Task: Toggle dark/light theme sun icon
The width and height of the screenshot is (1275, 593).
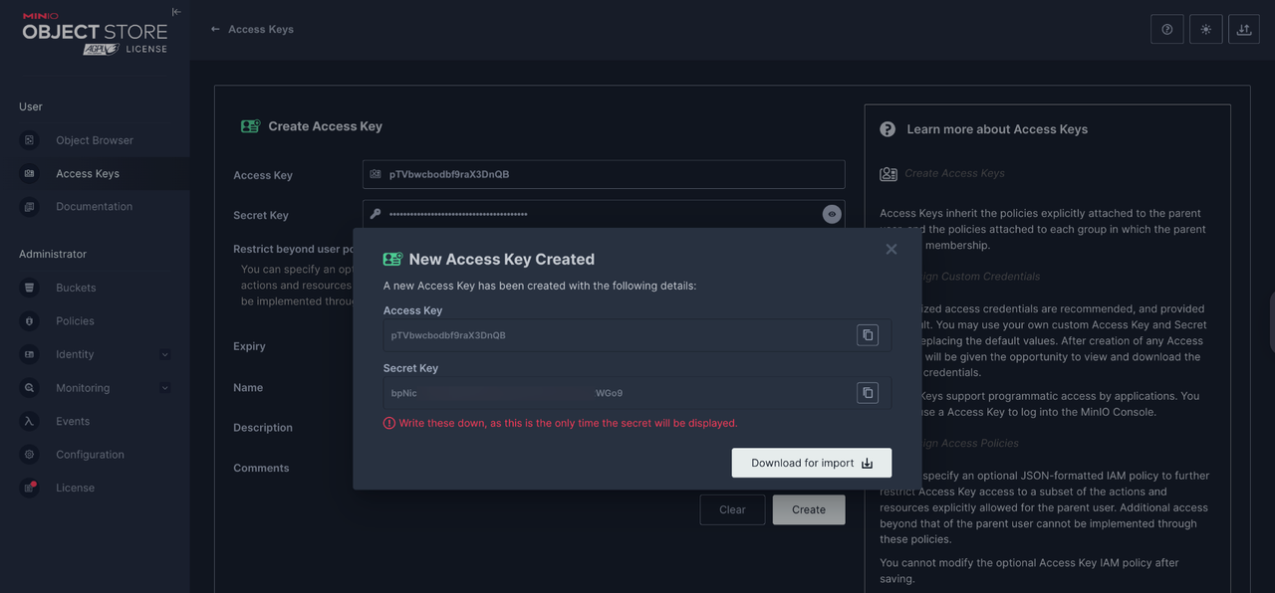Action: point(1205,29)
